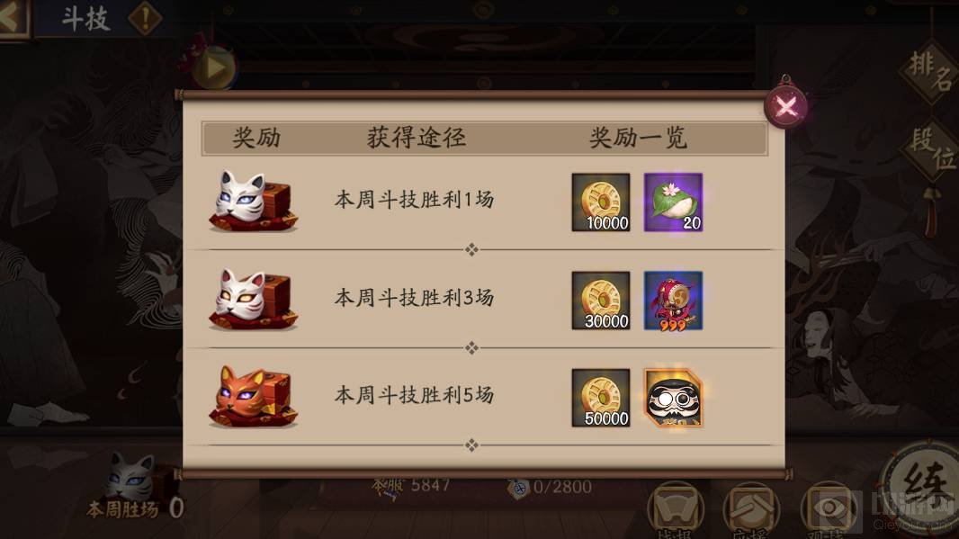Tap the large 练 practice button

click(x=924, y=490)
